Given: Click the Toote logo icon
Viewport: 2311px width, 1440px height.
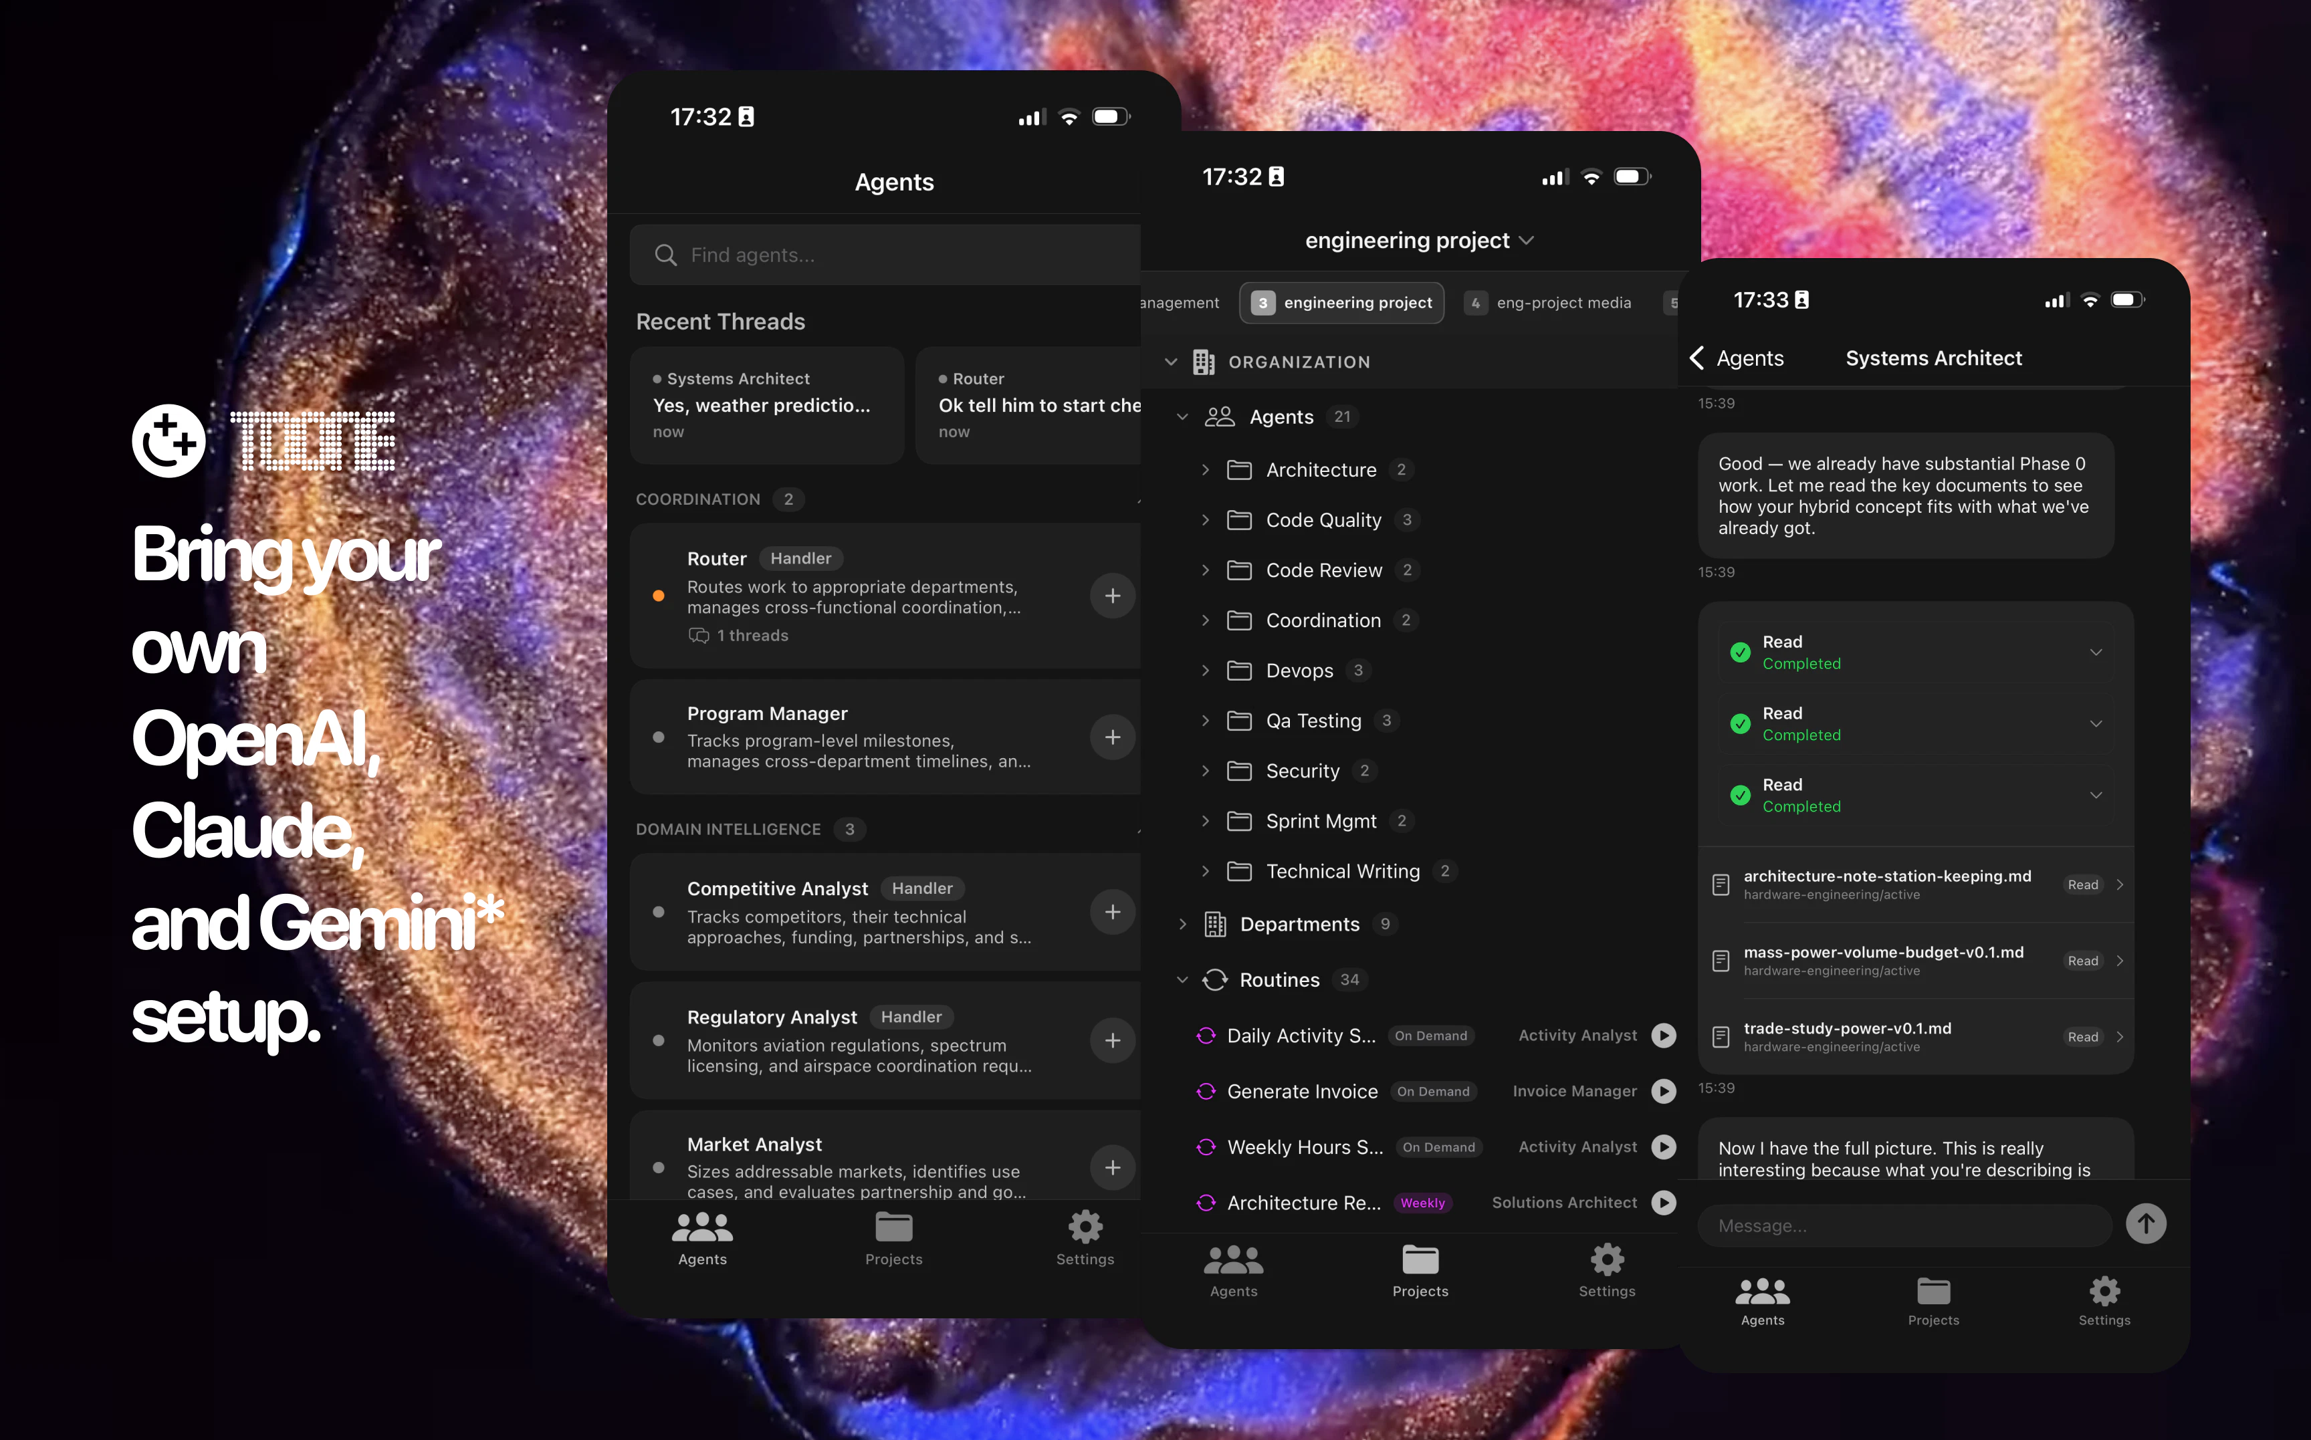Looking at the screenshot, I should tap(169, 441).
